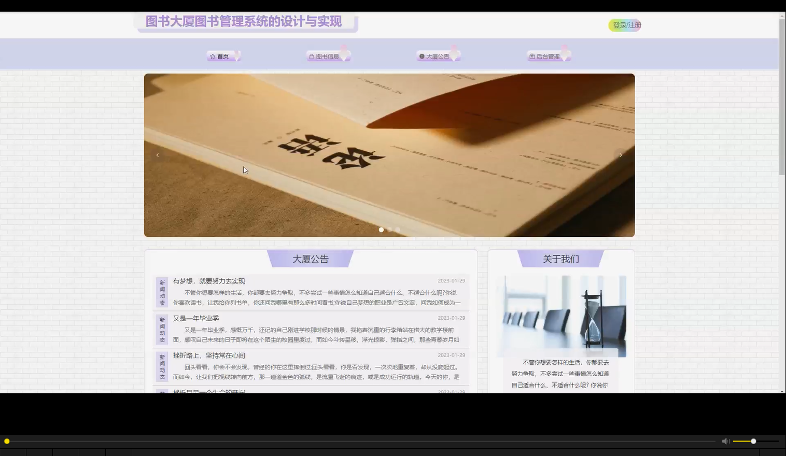Click the calendar icon on 后台管理 tab

coord(532,55)
